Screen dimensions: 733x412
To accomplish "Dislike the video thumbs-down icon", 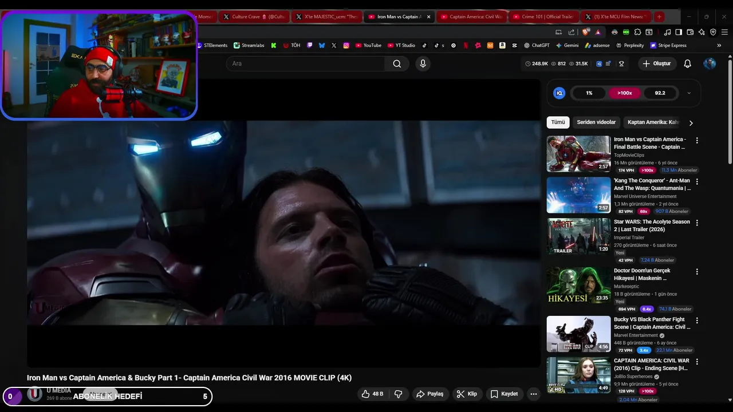I will (x=398, y=394).
